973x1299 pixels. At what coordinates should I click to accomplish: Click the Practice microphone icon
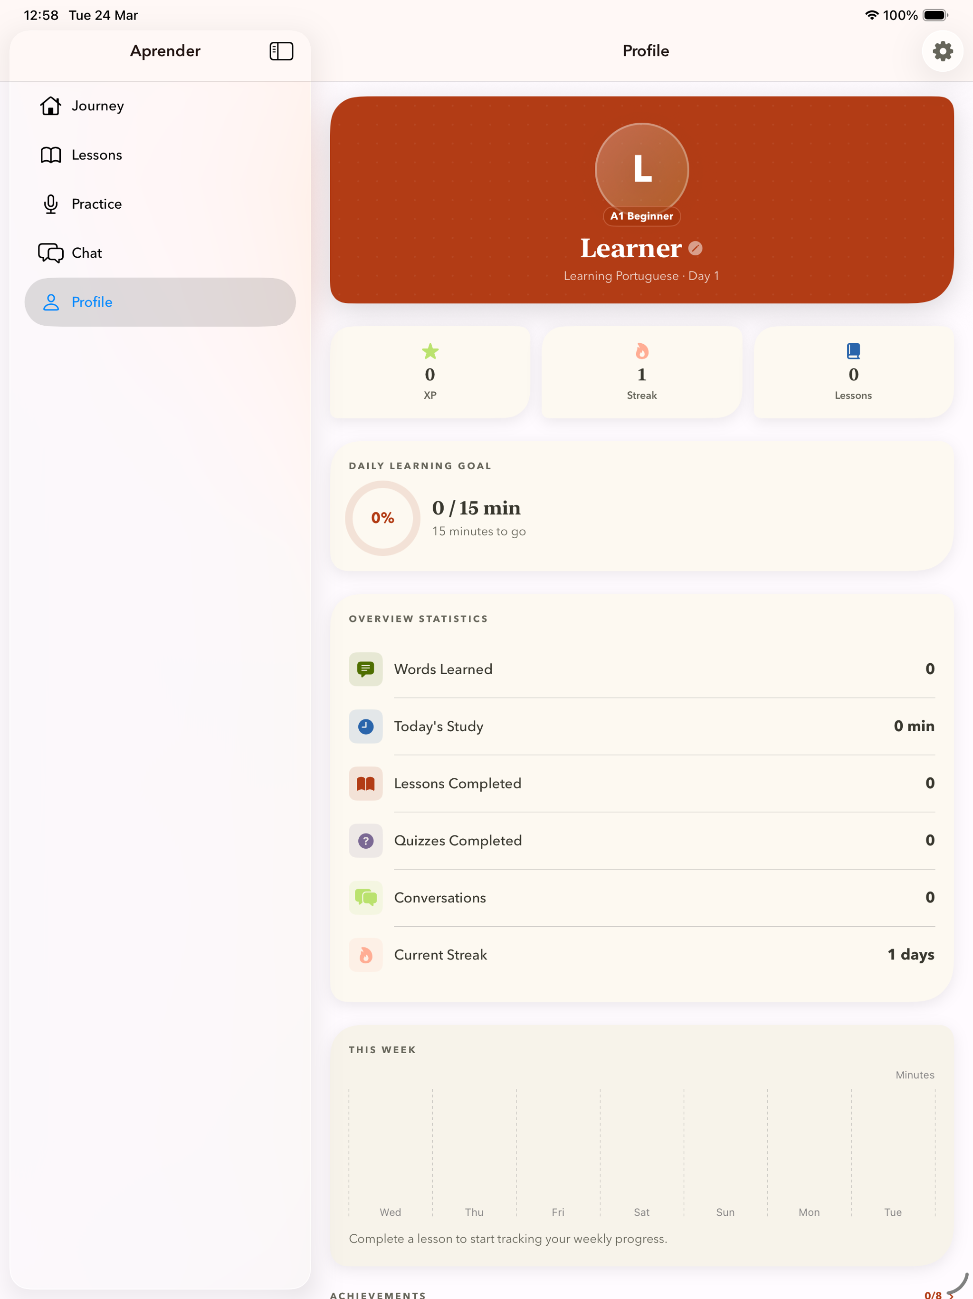point(50,204)
